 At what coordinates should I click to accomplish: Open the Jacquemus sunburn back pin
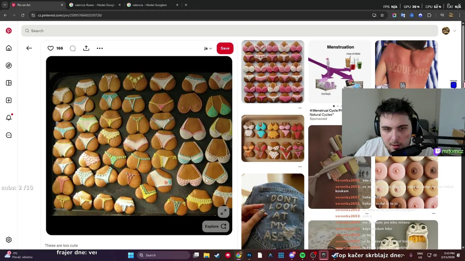pyautogui.click(x=407, y=64)
